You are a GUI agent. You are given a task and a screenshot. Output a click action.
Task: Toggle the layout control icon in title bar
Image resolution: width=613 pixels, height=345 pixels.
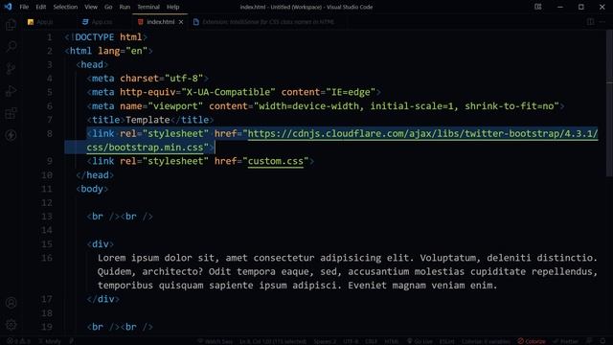tap(538, 7)
